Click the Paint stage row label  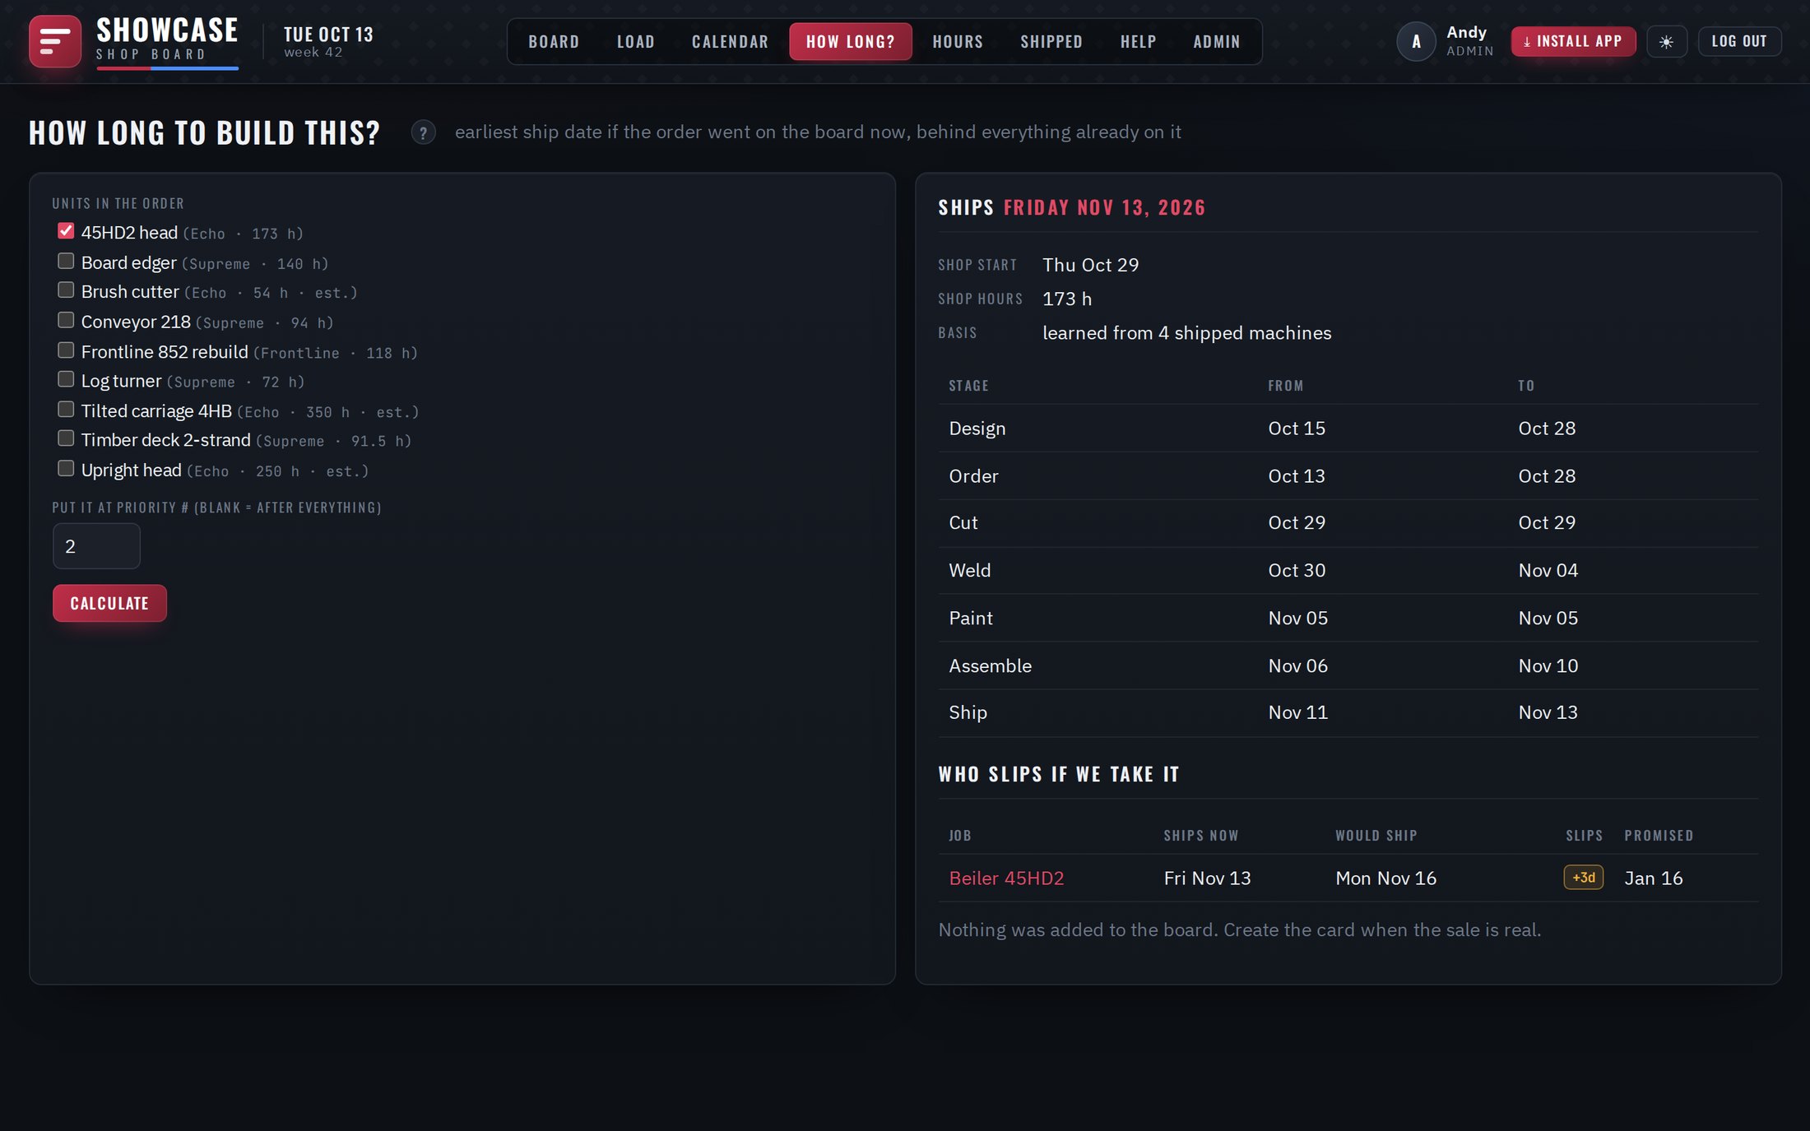970,618
